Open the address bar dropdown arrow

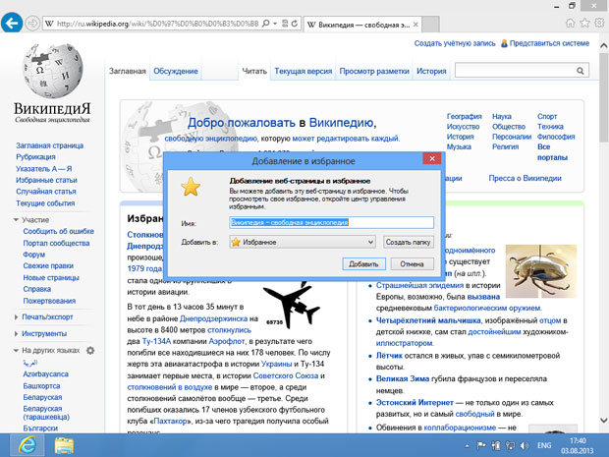pos(275,24)
